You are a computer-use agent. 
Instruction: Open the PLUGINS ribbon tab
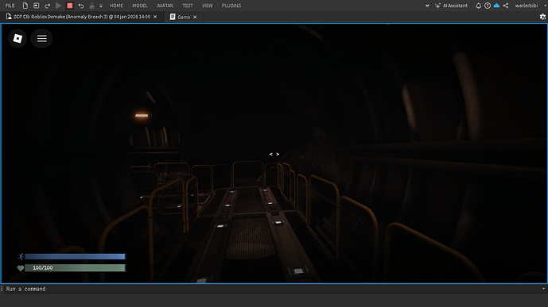pos(231,6)
